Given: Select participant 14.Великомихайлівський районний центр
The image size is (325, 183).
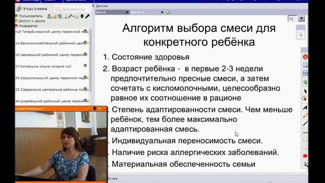Looking at the screenshot, I should 52,43.
